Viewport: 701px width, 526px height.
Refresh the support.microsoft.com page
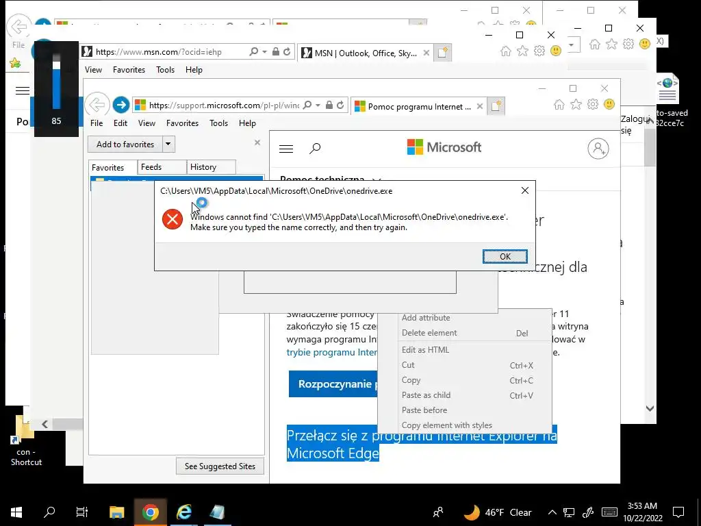click(340, 105)
